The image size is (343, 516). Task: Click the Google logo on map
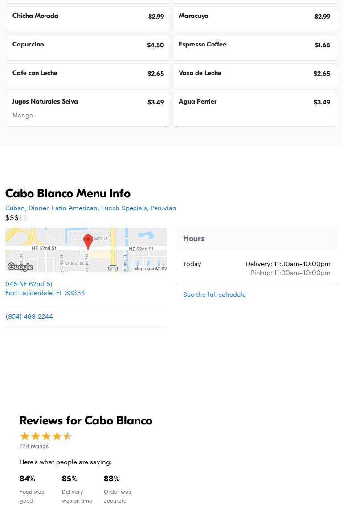pyautogui.click(x=20, y=267)
